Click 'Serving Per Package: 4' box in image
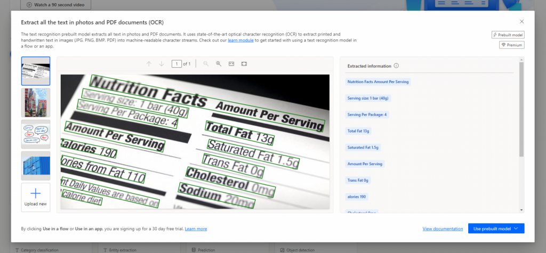Image resolution: width=546 pixels, height=253 pixels. click(x=128, y=114)
